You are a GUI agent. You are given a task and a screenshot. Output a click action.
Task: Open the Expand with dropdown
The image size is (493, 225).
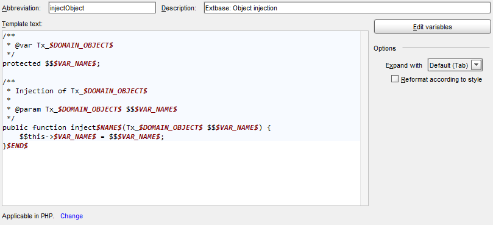(x=455, y=65)
